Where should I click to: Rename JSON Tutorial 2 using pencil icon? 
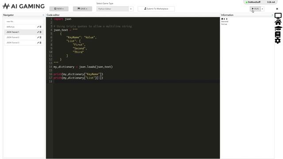point(38,37)
